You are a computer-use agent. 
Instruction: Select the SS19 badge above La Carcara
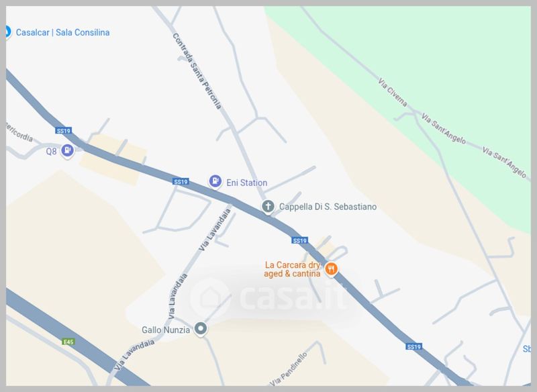click(299, 240)
